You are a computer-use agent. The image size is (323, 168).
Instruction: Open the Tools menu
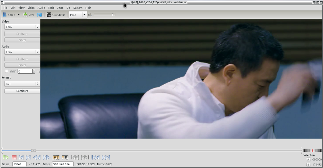point(51,8)
